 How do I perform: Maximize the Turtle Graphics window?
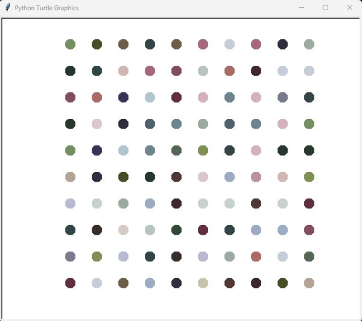[325, 8]
